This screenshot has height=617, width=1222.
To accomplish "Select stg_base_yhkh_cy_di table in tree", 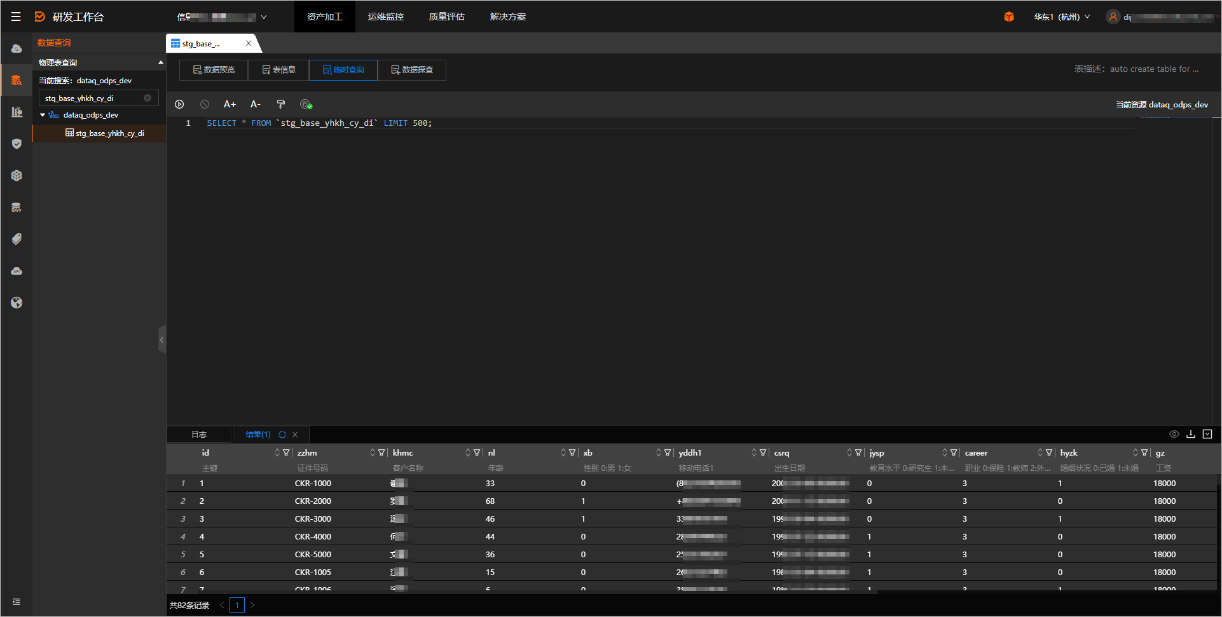I will pos(99,133).
